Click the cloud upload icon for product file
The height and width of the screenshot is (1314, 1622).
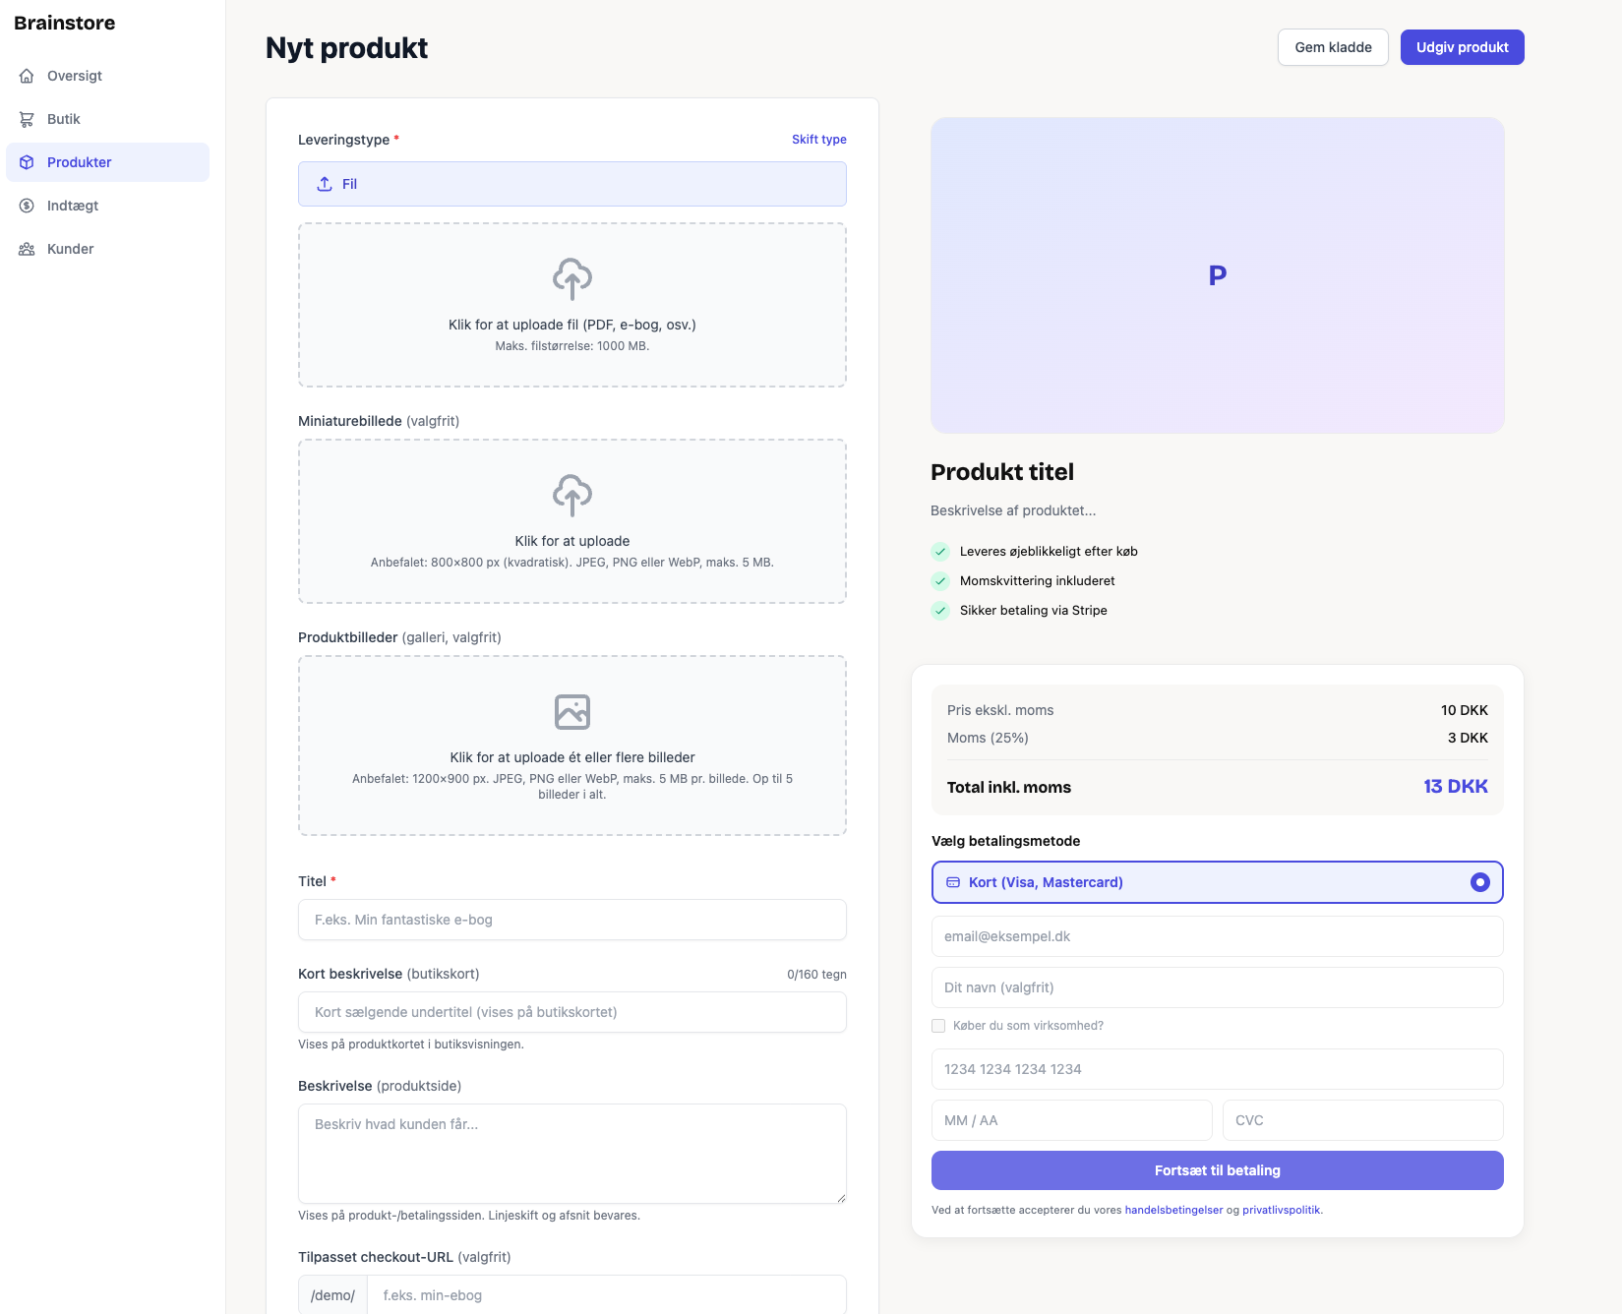click(572, 279)
